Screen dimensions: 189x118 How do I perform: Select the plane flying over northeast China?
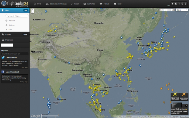(x=144, y=23)
